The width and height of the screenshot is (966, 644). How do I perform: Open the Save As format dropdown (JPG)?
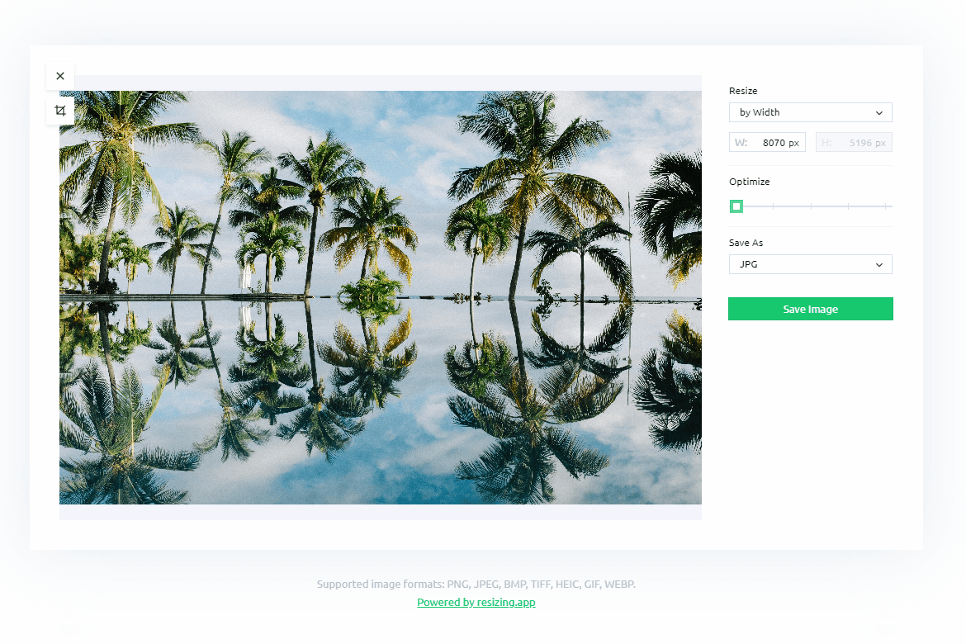click(810, 264)
